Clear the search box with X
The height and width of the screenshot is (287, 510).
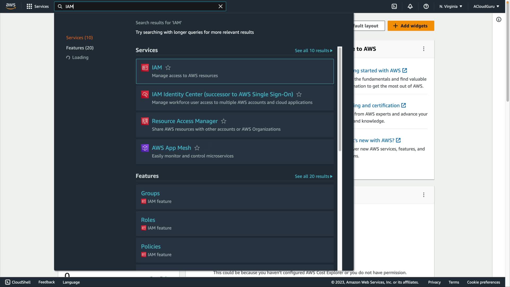pos(220,6)
